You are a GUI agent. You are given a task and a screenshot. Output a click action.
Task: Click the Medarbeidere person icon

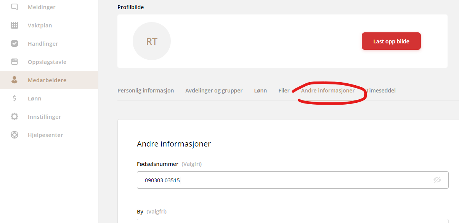pyautogui.click(x=14, y=80)
